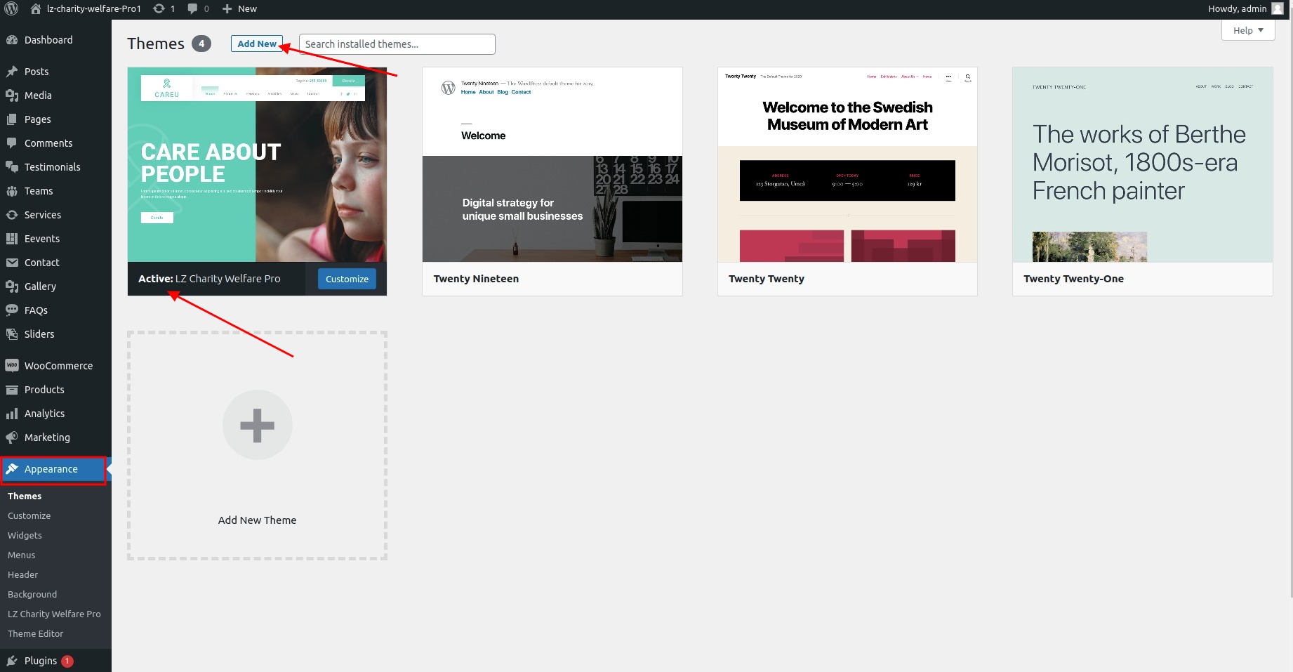Click the WooCommerce logo icon

click(12, 366)
